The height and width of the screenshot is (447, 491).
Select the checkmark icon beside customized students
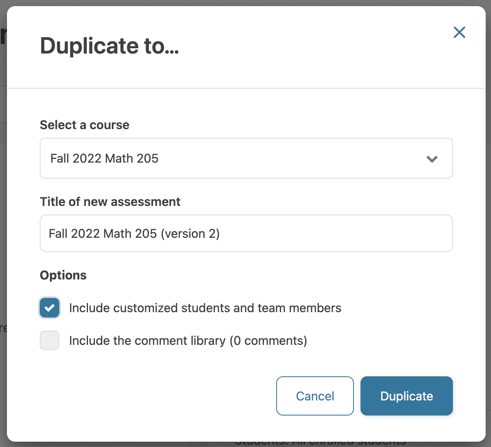pos(49,308)
